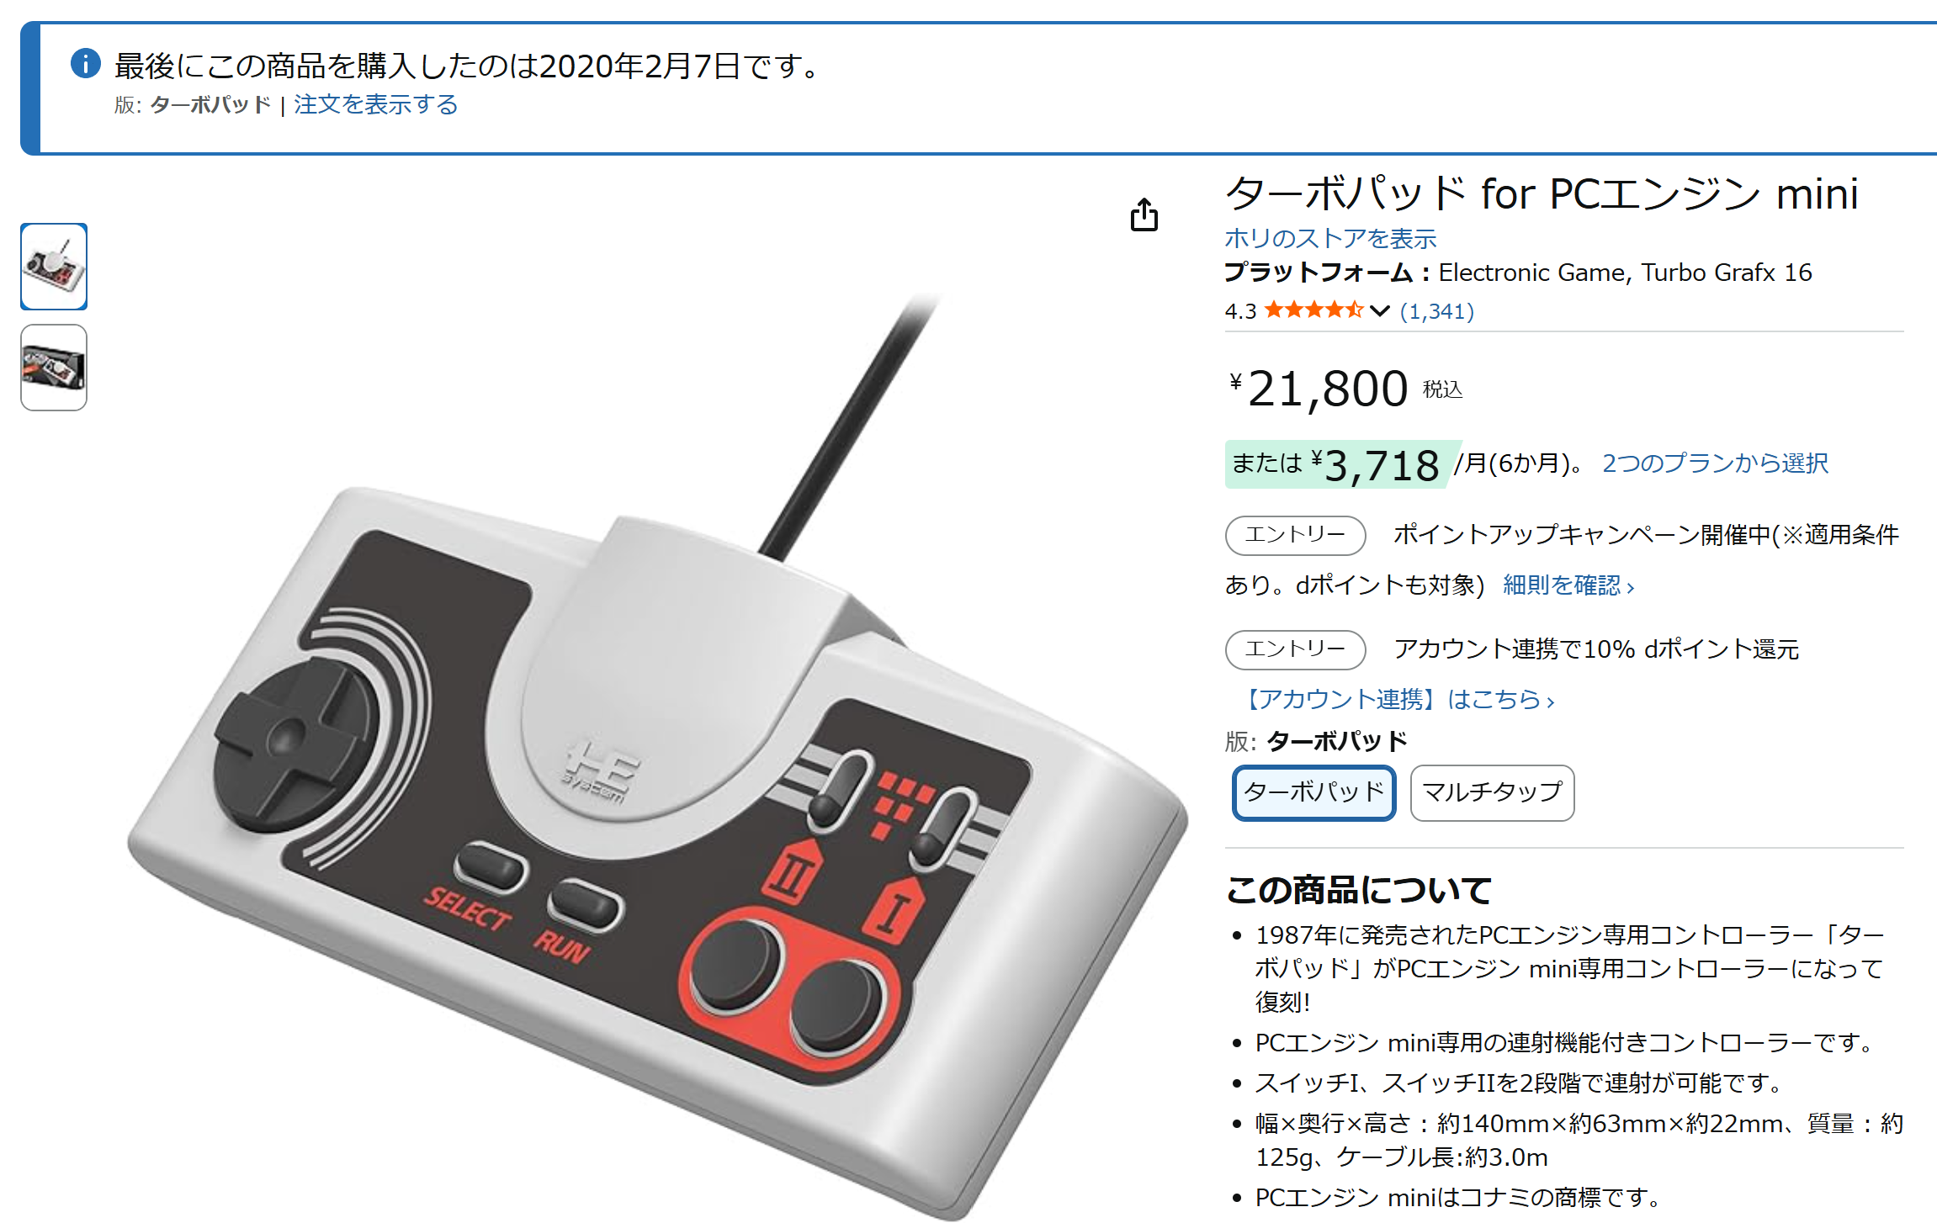The height and width of the screenshot is (1223, 1937).
Task: Click the star rating icons
Action: point(1313,310)
